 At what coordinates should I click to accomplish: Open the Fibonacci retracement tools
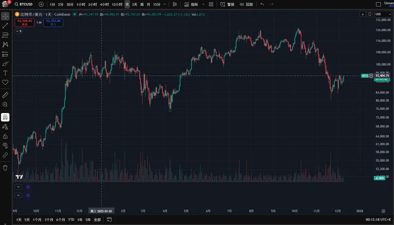pos(5,35)
